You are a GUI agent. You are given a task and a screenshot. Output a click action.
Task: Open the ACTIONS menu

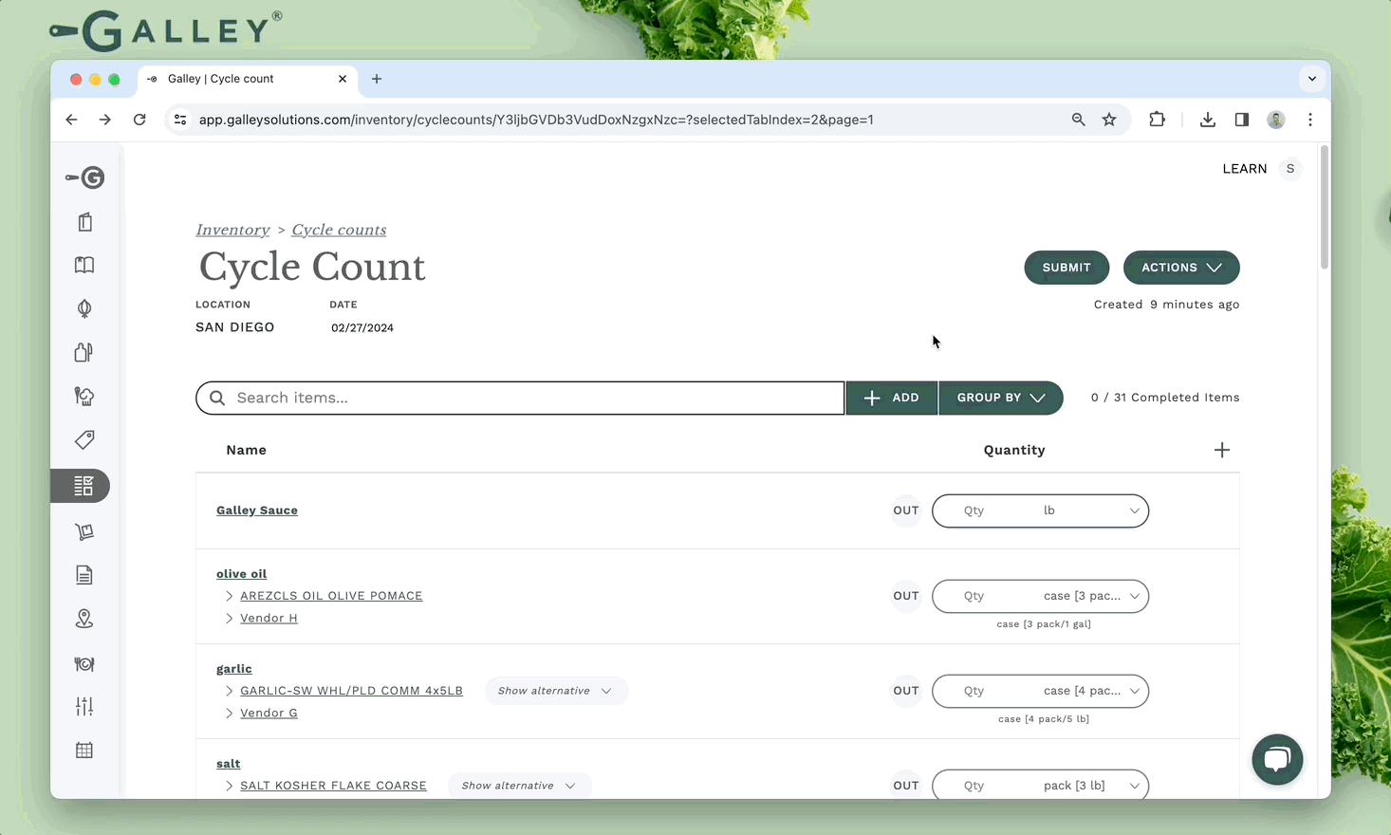1180,268
